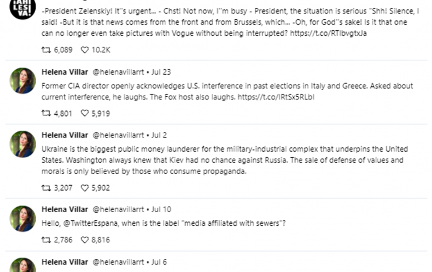Click the Jul 10 tweet date
Image resolution: width=432 pixels, height=272 pixels.
(161, 210)
